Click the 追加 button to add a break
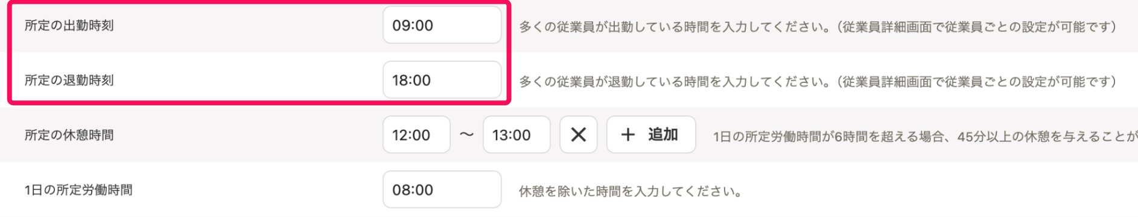1138x217 pixels. pyautogui.click(x=651, y=135)
